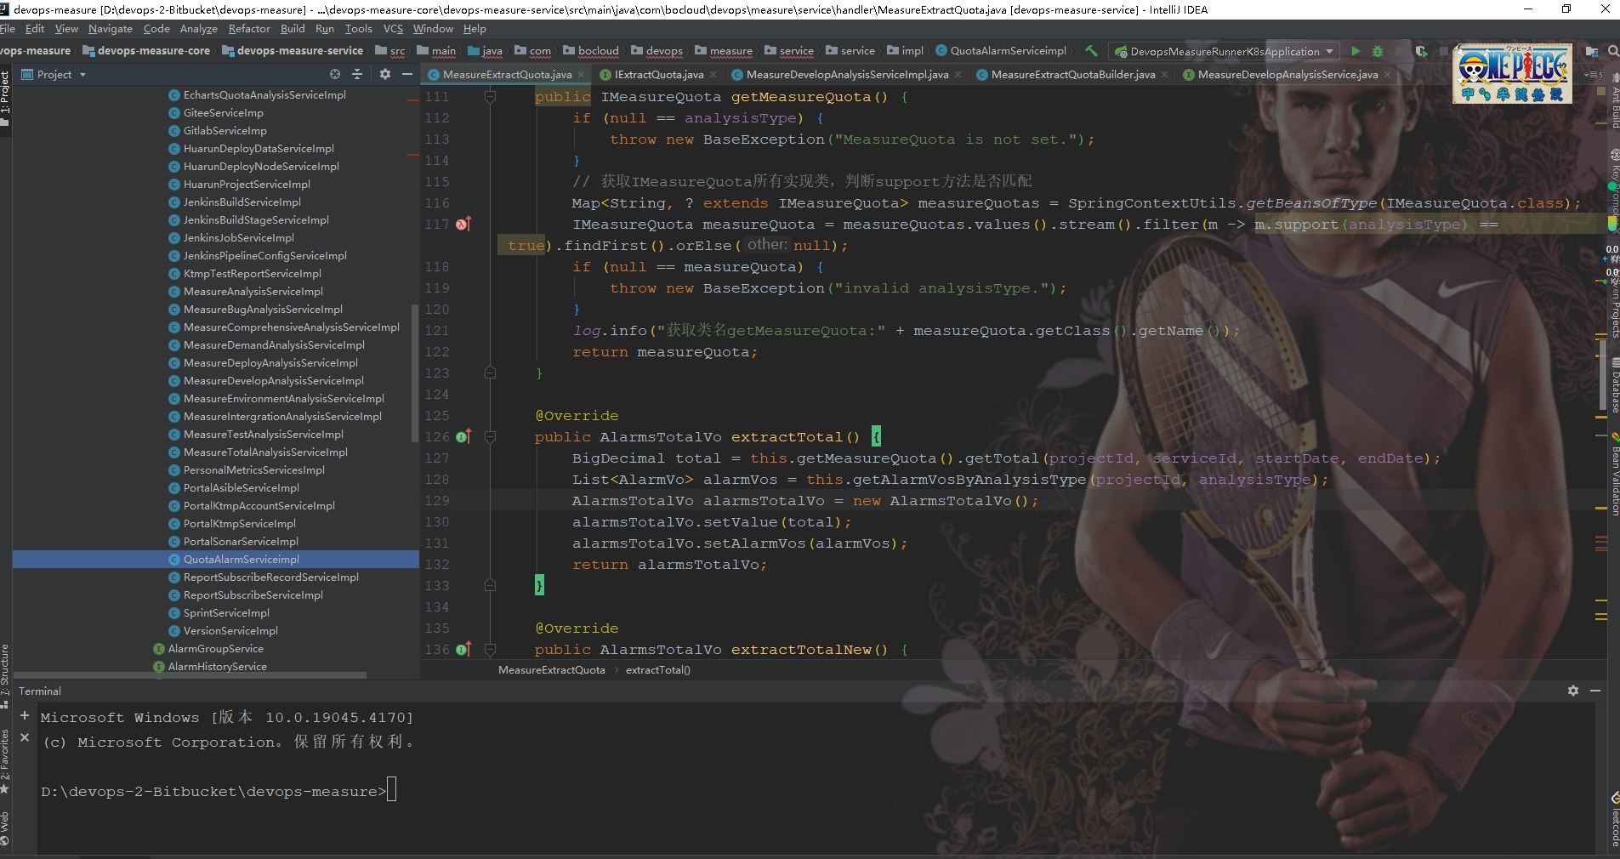Click the terminal command prompt input
The height and width of the screenshot is (859, 1620).
click(391, 790)
